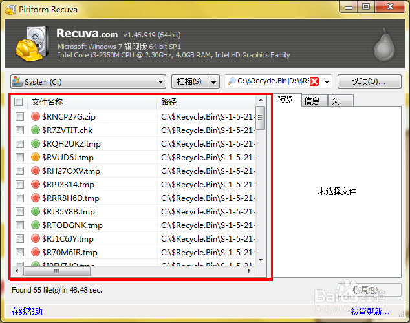
Task: Click the green status dot for $RQH2UKZ.tmp
Action: click(x=36, y=143)
